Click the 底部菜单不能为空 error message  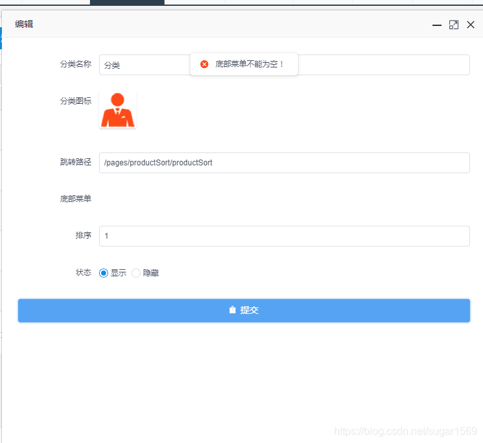pos(249,64)
